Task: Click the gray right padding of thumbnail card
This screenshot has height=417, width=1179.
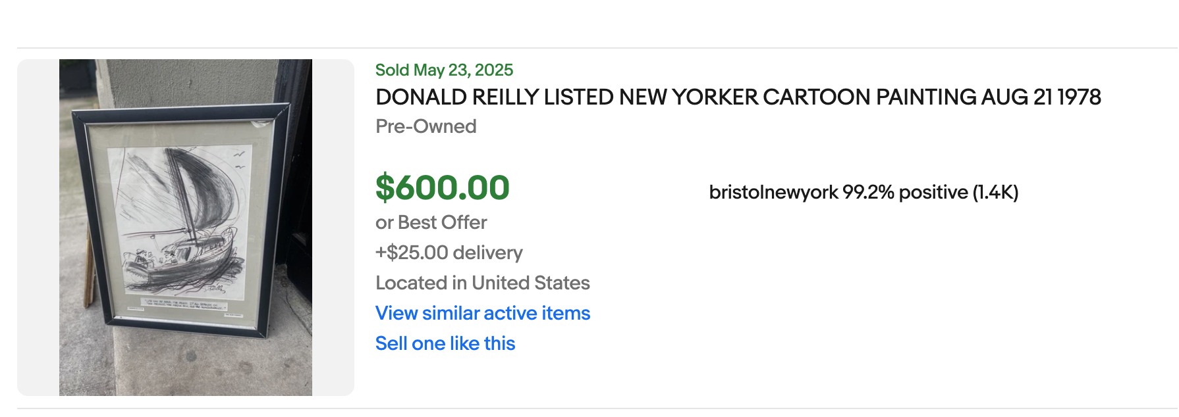Action: click(333, 228)
